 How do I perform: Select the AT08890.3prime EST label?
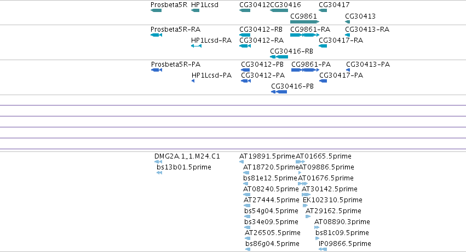pyautogui.click(x=342, y=222)
